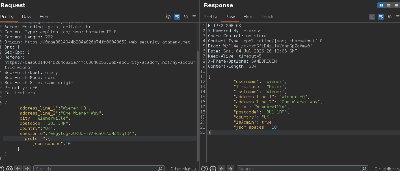Viewport: 400px width, 171px height.
Task: Open the Request Hex tab
Action: [44, 17]
